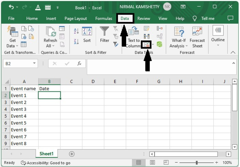Switch to the Home tab
The height and width of the screenshot is (167, 240).
point(32,19)
